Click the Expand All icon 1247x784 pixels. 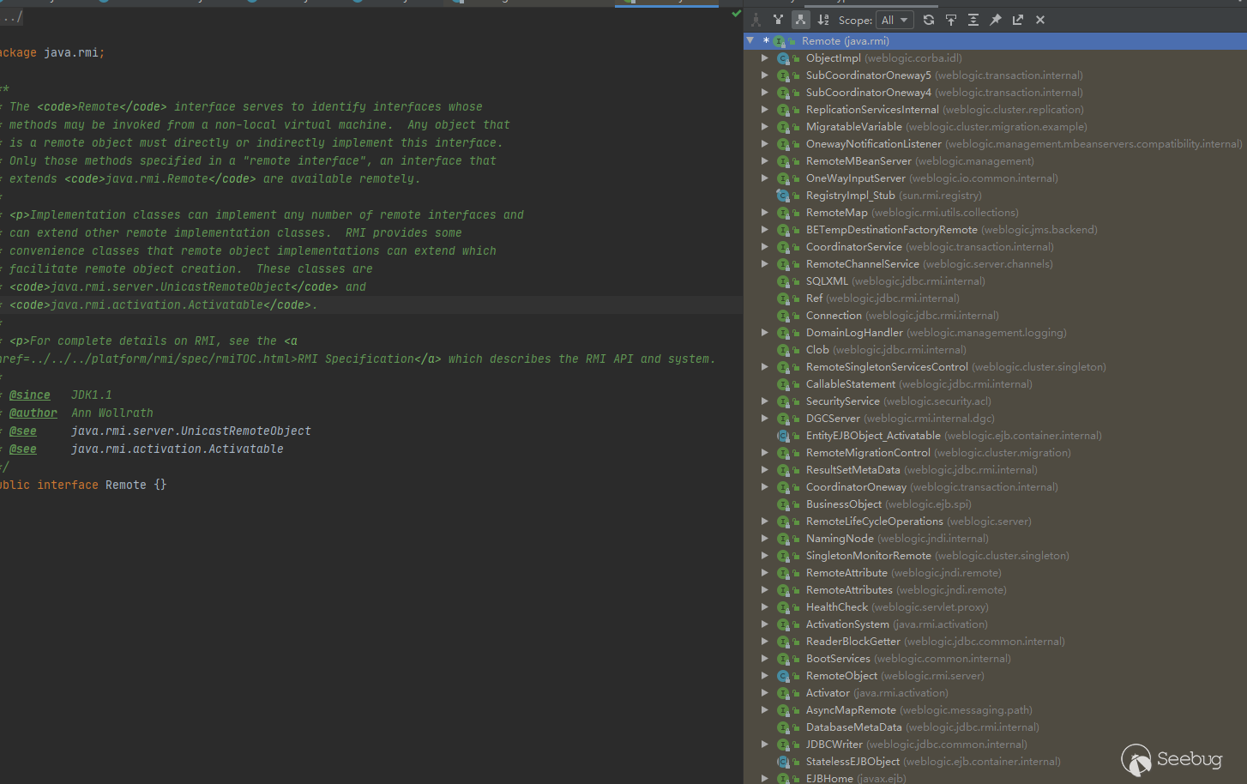coord(973,20)
